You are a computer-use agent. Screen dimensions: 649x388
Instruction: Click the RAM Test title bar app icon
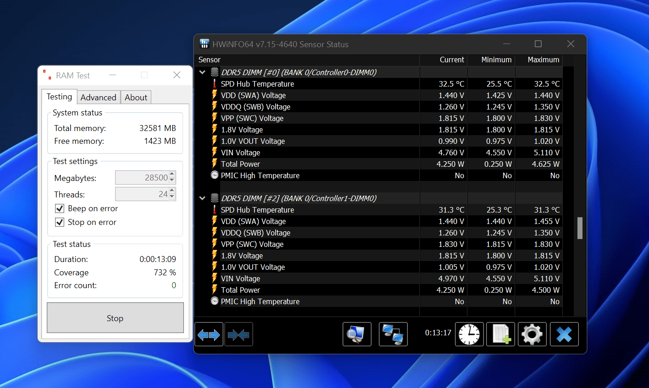[47, 75]
